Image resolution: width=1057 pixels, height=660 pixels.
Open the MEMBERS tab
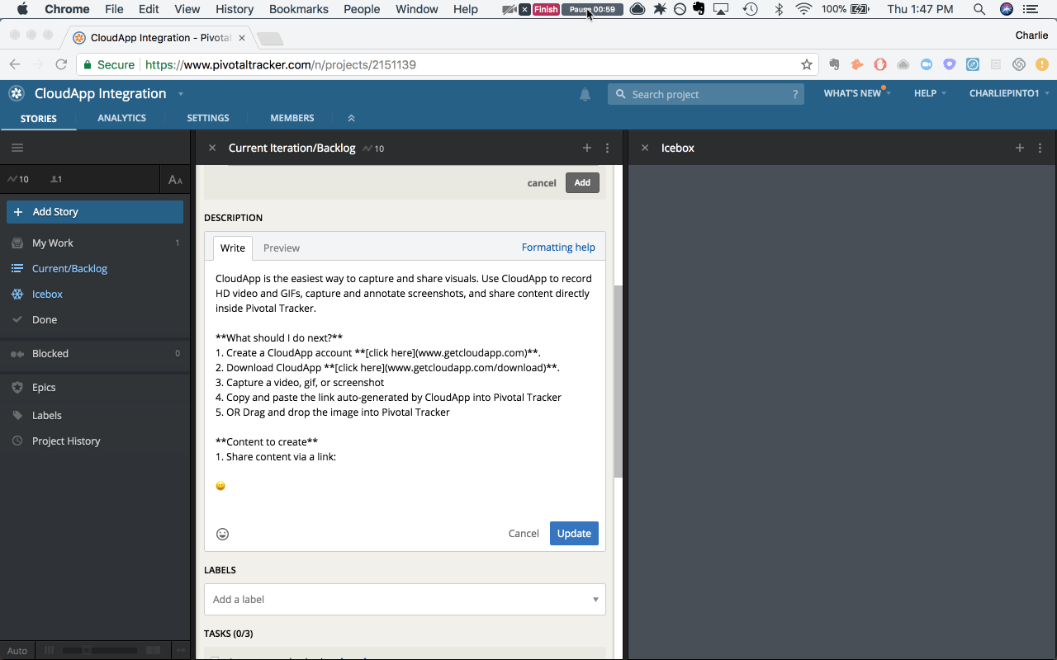[x=292, y=118]
